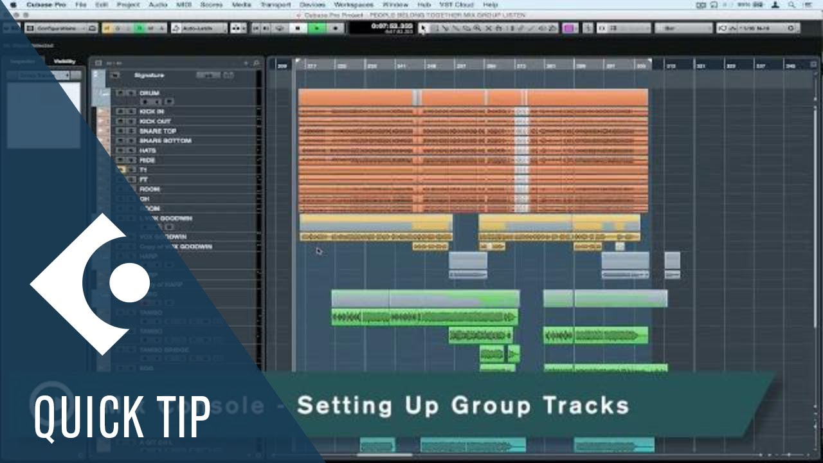Click track list filter icon at header left

tap(98, 63)
